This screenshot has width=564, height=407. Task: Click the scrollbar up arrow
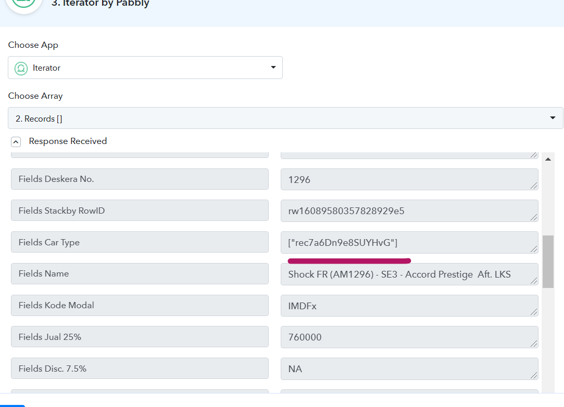pyautogui.click(x=548, y=159)
